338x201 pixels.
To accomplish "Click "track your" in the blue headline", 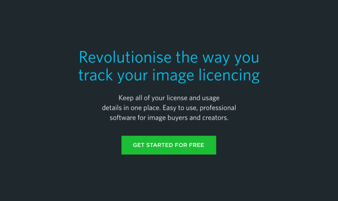I will click(113, 75).
